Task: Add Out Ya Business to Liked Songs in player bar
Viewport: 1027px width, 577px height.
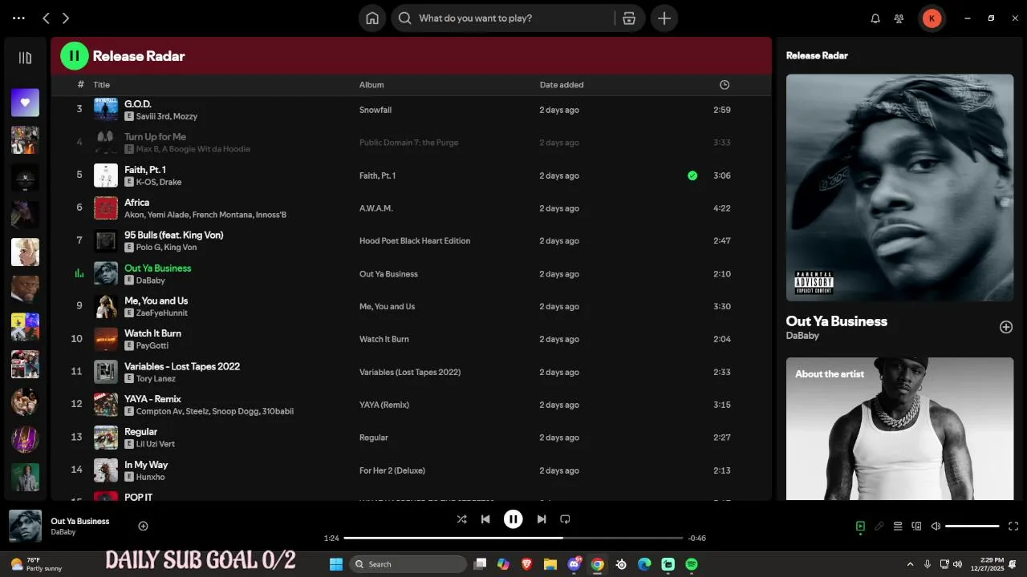Action: click(x=144, y=526)
